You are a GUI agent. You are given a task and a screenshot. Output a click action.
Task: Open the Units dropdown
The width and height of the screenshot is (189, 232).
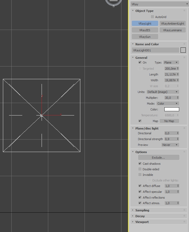click(x=163, y=92)
